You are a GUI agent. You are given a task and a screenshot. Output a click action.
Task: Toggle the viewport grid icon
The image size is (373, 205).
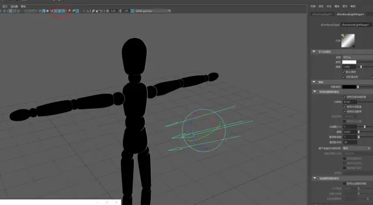11,11
